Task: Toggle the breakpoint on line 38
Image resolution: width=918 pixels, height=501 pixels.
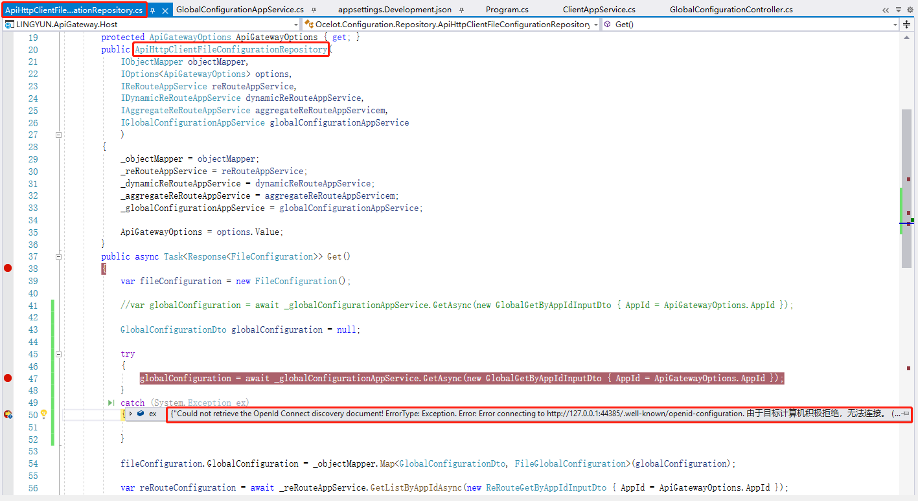Action: pyautogui.click(x=6, y=268)
